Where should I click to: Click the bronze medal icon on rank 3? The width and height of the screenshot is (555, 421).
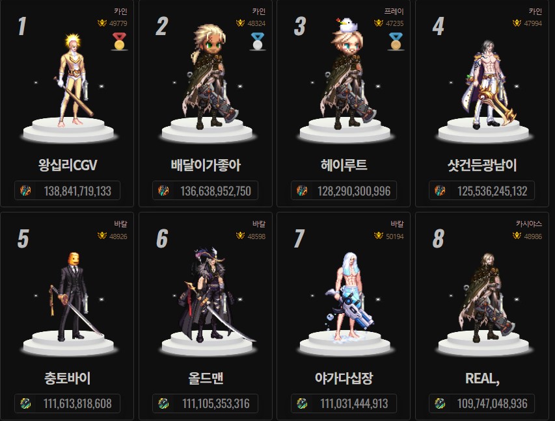click(x=396, y=42)
